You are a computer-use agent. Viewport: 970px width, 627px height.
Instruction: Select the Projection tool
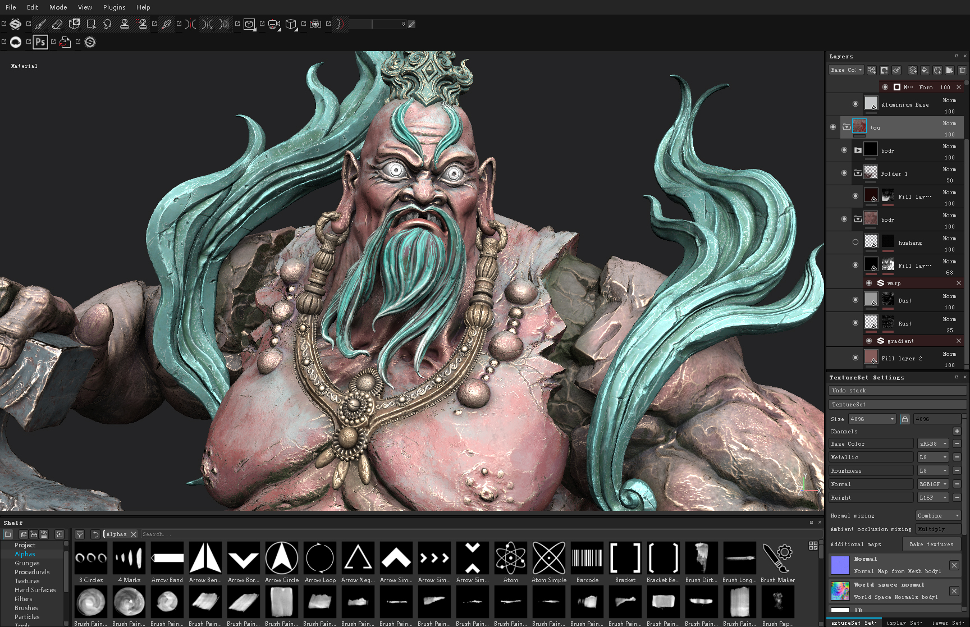pos(74,24)
